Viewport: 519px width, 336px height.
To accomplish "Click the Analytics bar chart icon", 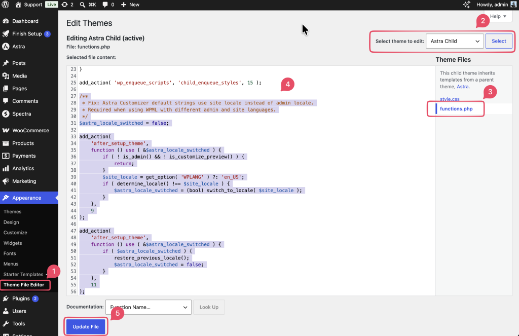I will tap(6, 168).
